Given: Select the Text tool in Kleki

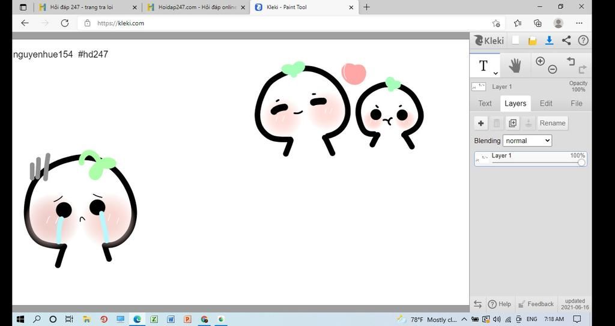Looking at the screenshot, I should point(483,65).
